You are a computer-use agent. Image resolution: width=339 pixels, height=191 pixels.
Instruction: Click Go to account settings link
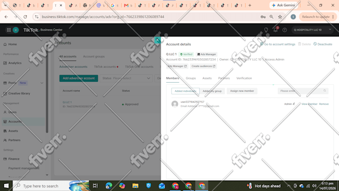278,44
